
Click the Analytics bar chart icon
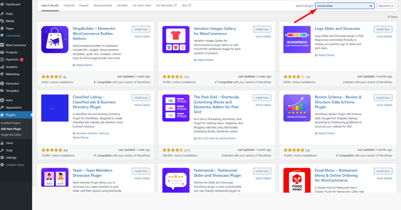click(x=2, y=67)
